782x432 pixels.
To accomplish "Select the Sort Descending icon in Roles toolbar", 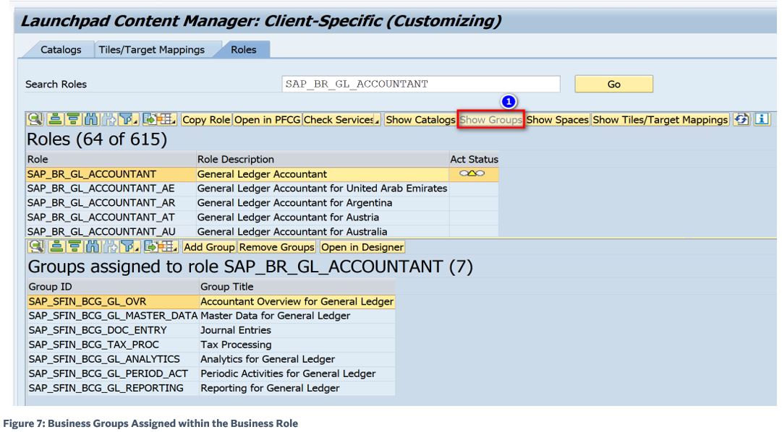I will pyautogui.click(x=73, y=120).
